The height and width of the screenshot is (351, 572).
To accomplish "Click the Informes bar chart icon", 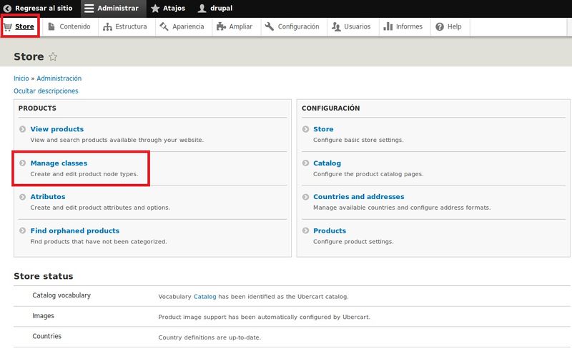I will pos(388,26).
